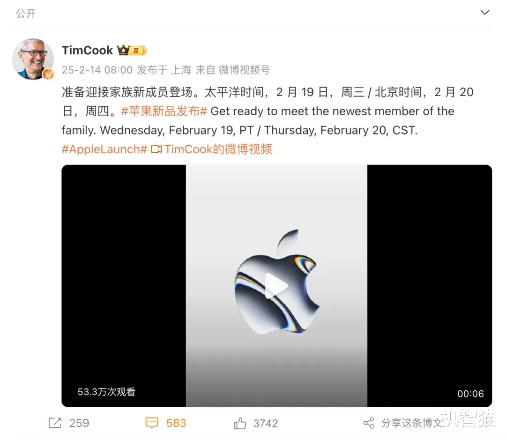The width and height of the screenshot is (506, 440).
Task: Click the orange verified badge on the avatar
Action: point(48,74)
